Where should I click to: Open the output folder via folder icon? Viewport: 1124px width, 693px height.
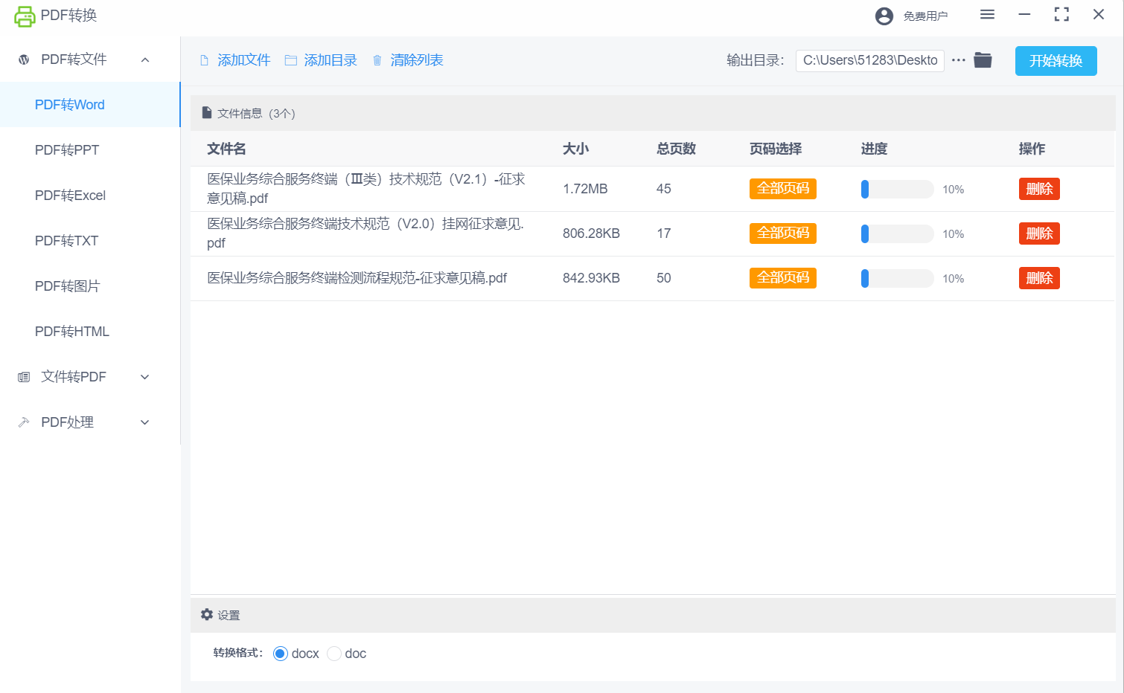tap(983, 60)
